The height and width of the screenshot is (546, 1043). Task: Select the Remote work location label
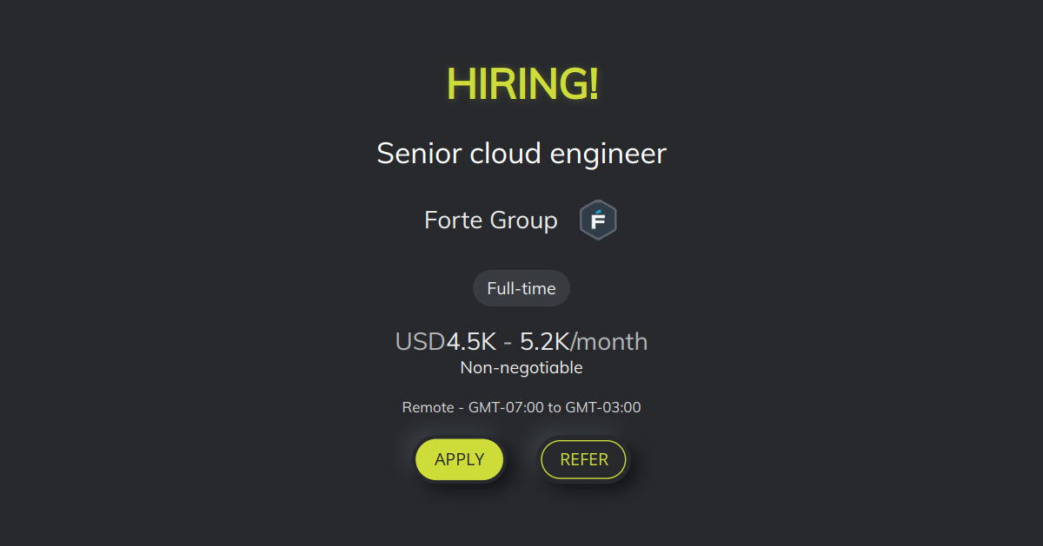coord(430,406)
